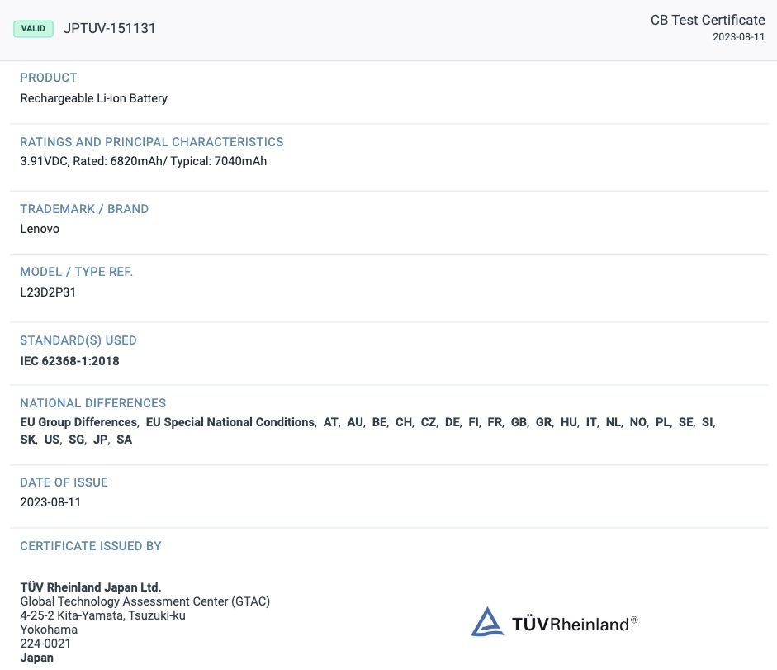Select the GB national difference code
This screenshot has height=670, width=777.
tap(519, 422)
